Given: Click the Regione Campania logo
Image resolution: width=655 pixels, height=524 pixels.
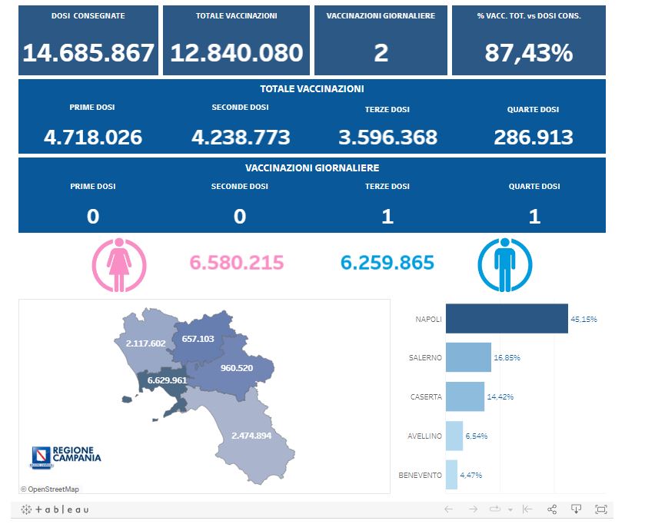Looking at the screenshot, I should (65, 457).
